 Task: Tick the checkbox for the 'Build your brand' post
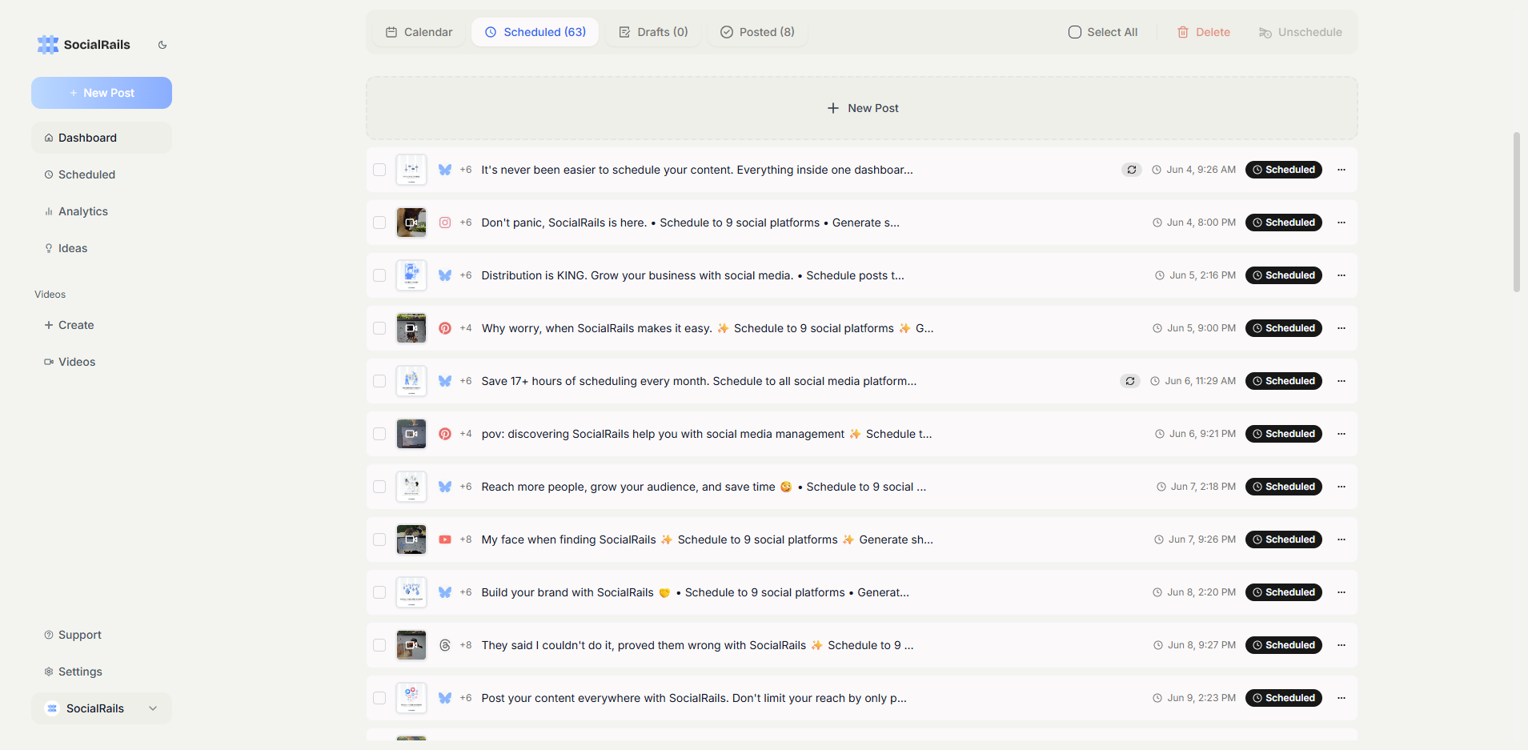[x=379, y=592]
